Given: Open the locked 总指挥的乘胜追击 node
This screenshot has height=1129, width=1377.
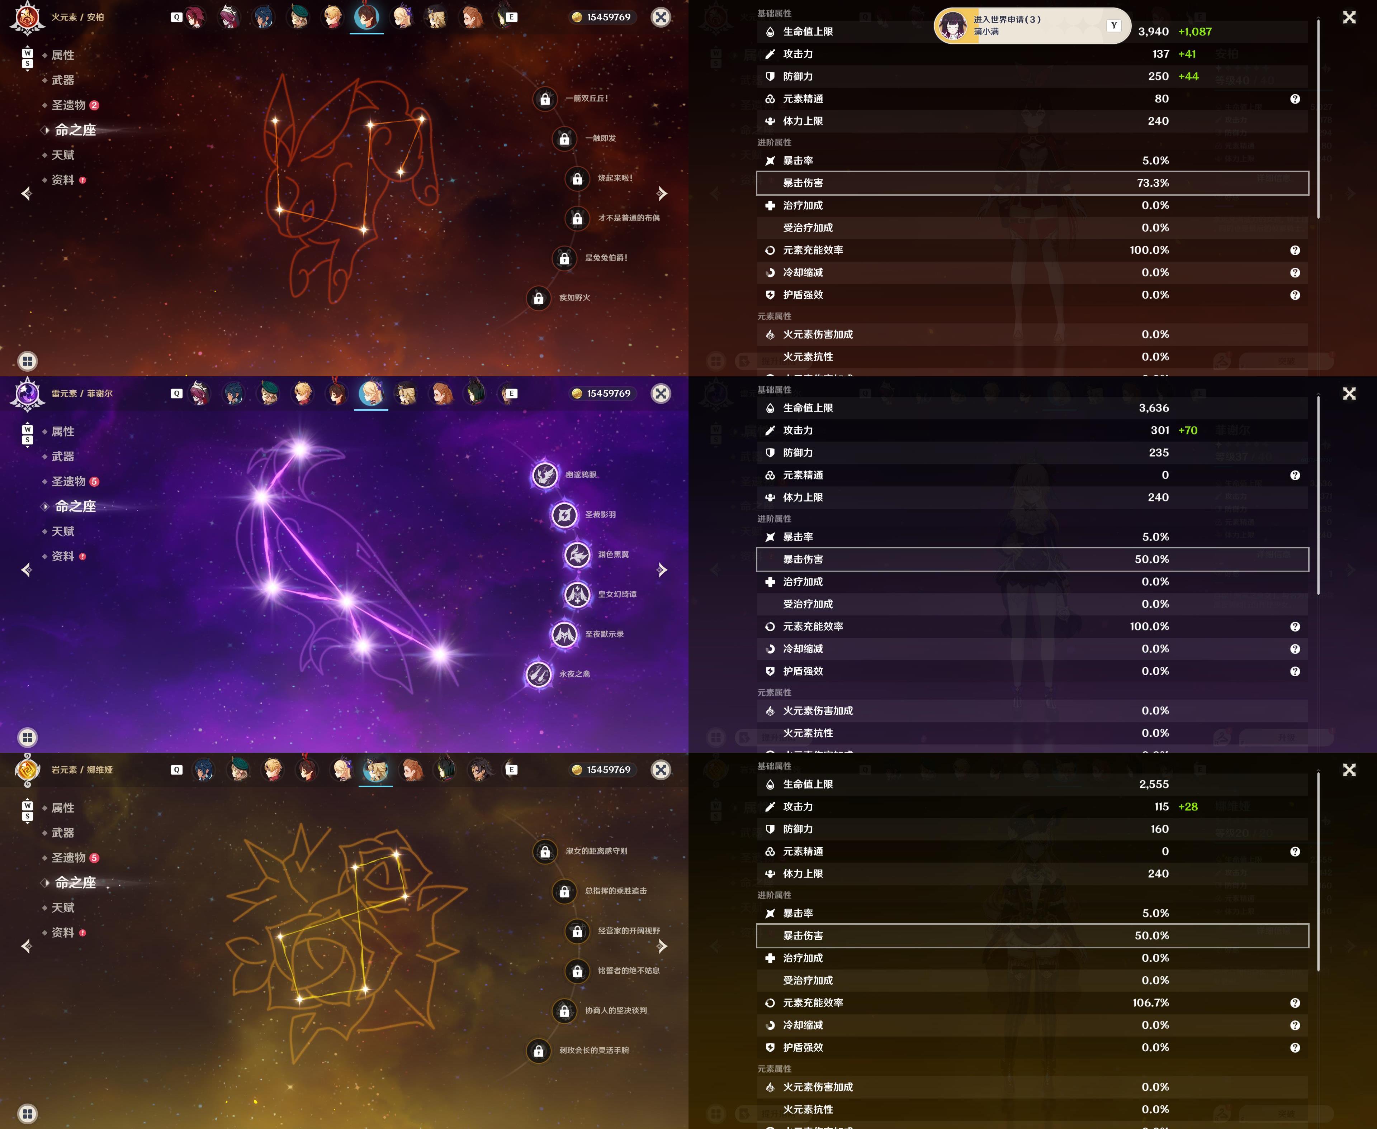Looking at the screenshot, I should [x=564, y=891].
